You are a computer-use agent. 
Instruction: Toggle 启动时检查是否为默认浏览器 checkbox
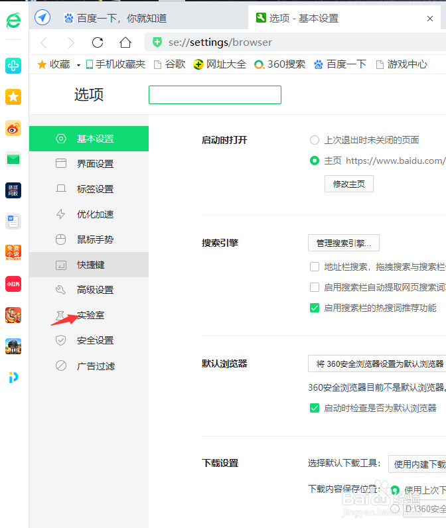pos(315,408)
